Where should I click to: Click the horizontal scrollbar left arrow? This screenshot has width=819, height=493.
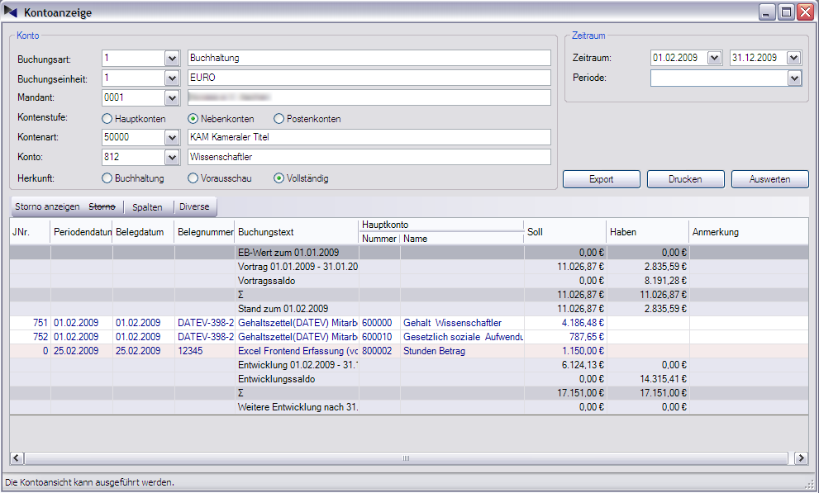tap(17, 458)
